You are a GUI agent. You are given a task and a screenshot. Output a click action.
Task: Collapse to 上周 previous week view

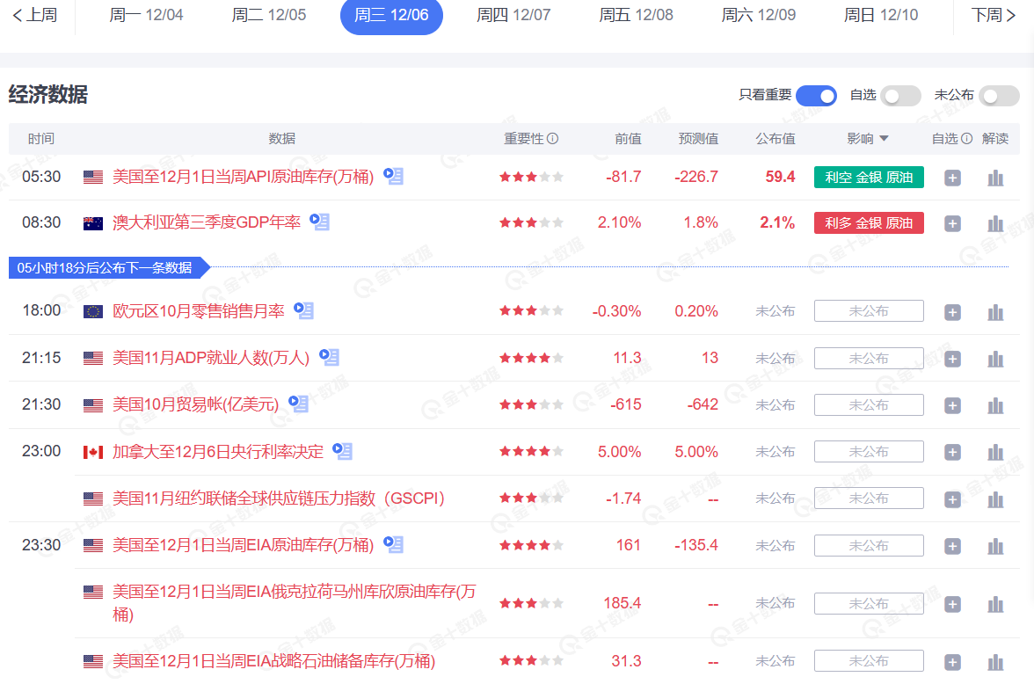click(x=35, y=14)
